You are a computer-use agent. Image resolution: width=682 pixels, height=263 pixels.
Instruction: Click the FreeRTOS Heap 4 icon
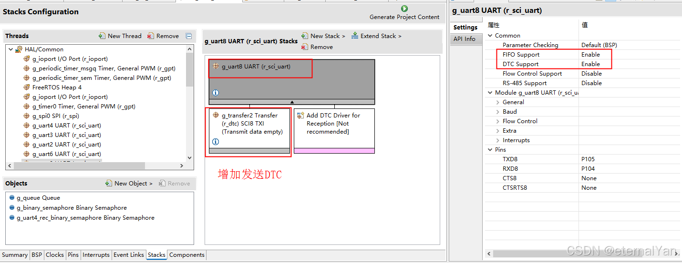tap(27, 87)
